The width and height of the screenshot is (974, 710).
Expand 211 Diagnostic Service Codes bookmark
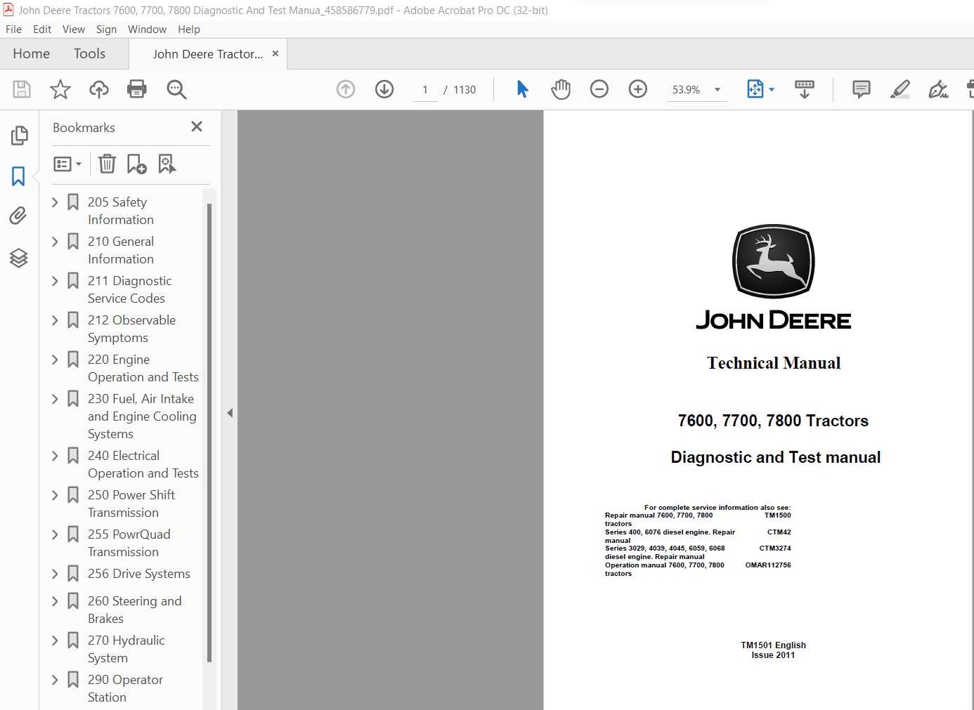click(x=55, y=281)
